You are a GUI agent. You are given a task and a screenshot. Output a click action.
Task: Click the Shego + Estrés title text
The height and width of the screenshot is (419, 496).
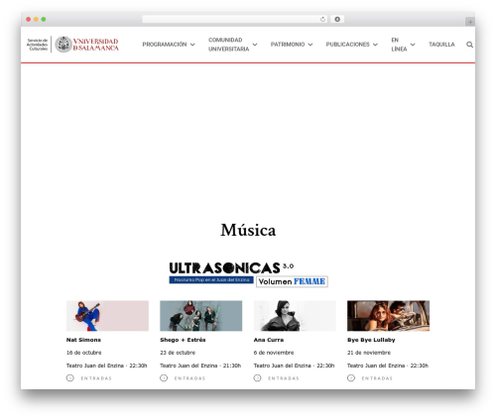point(183,340)
